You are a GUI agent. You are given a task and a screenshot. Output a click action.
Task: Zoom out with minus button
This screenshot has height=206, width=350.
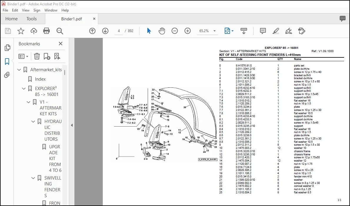(174, 31)
